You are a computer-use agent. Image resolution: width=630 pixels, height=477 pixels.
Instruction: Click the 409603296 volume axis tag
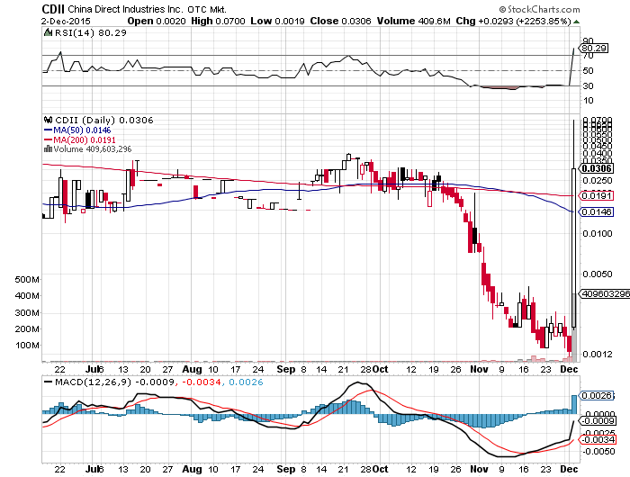[603, 293]
